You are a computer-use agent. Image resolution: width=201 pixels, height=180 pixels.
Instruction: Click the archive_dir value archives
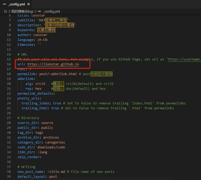point(51,137)
